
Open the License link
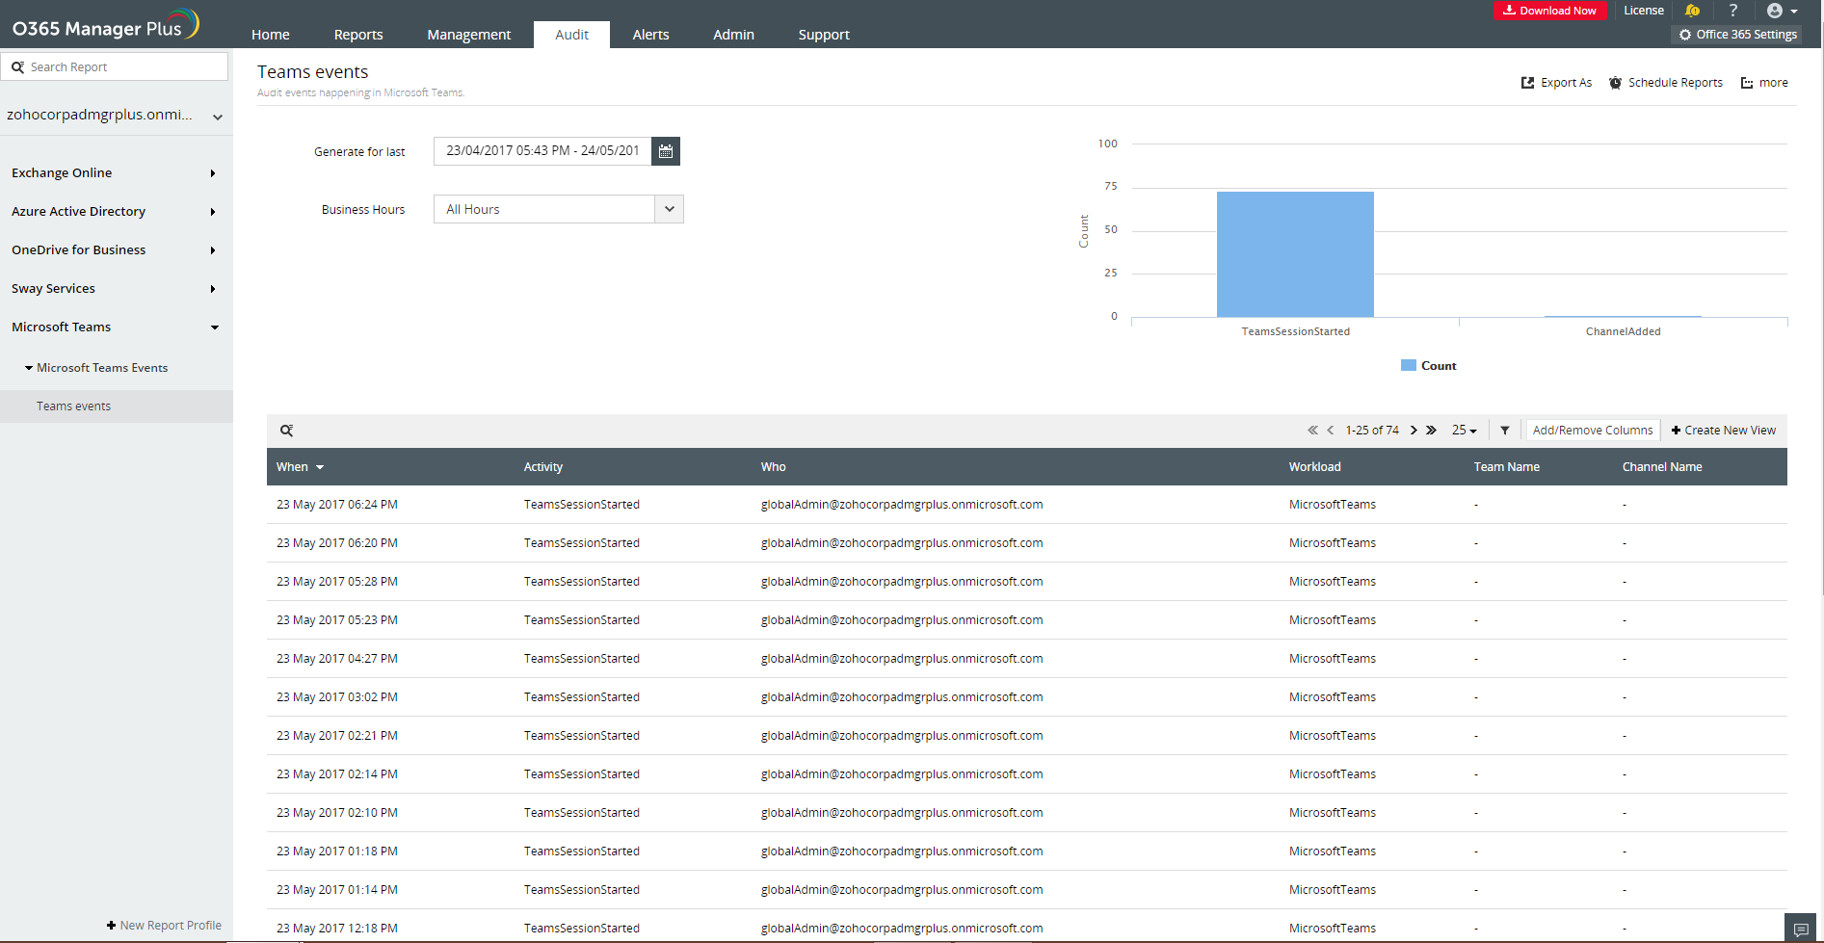1644,11
